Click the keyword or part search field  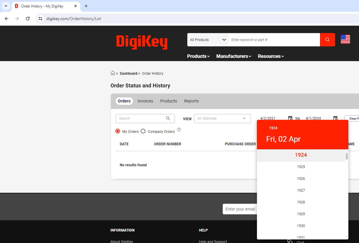tap(274, 40)
